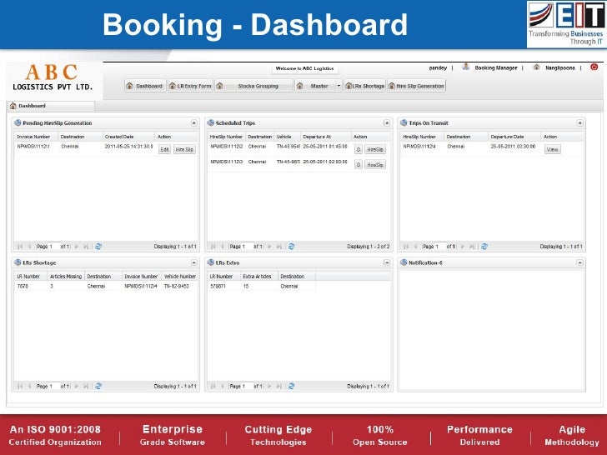This screenshot has height=455, width=607.
Task: Go to next page in Scheduled Trips panel
Action: (269, 247)
